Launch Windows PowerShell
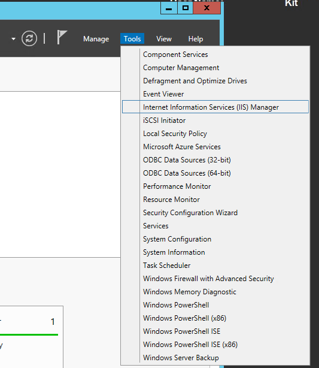The image size is (319, 368). 215,305
